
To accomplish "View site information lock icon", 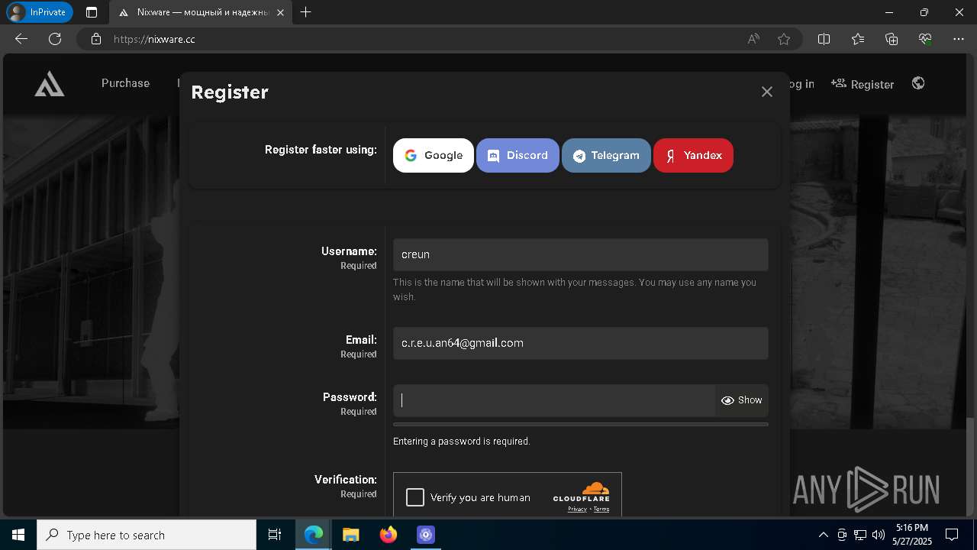I will point(96,39).
